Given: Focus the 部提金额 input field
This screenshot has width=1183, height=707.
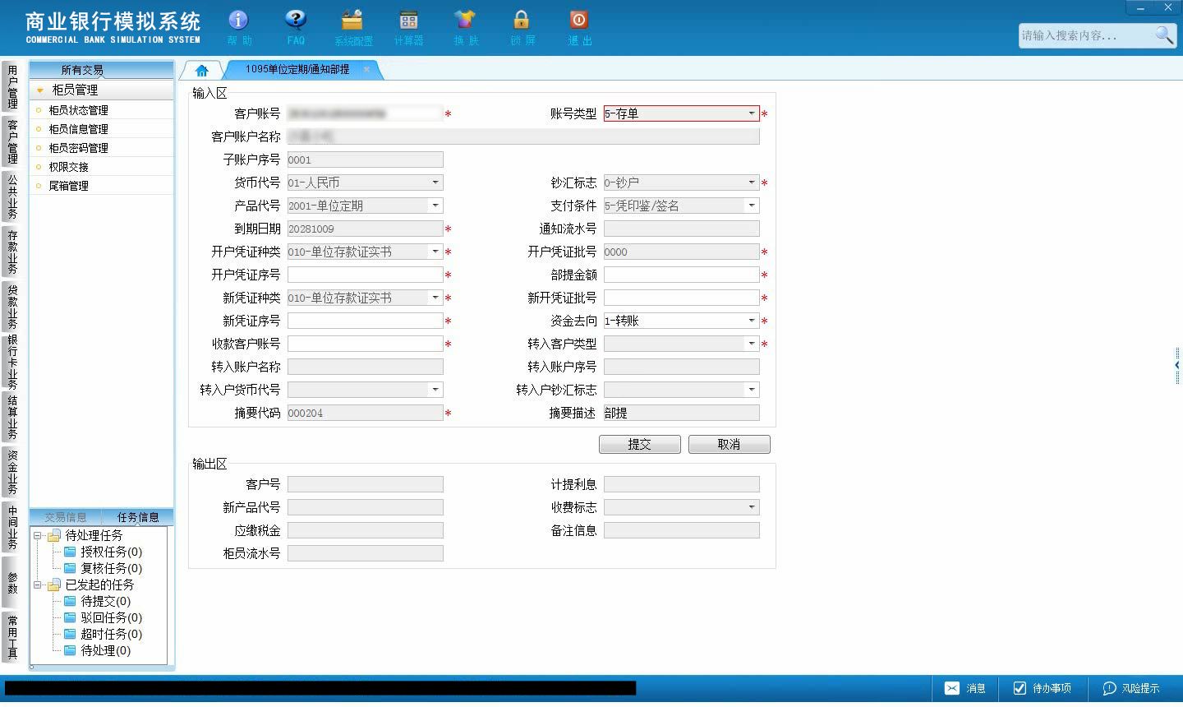Looking at the screenshot, I should point(682,275).
